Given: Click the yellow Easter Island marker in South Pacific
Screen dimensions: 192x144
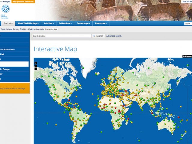Looking at the screenshot, I should coord(56,125).
